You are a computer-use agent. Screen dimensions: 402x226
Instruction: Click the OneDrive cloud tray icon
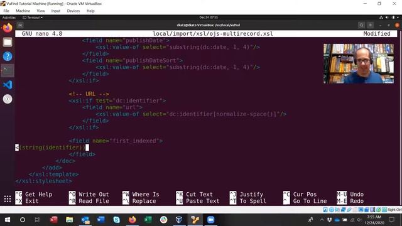(337, 220)
